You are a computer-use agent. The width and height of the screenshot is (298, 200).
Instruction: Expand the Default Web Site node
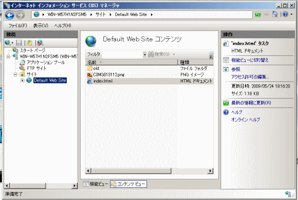coord(23,80)
